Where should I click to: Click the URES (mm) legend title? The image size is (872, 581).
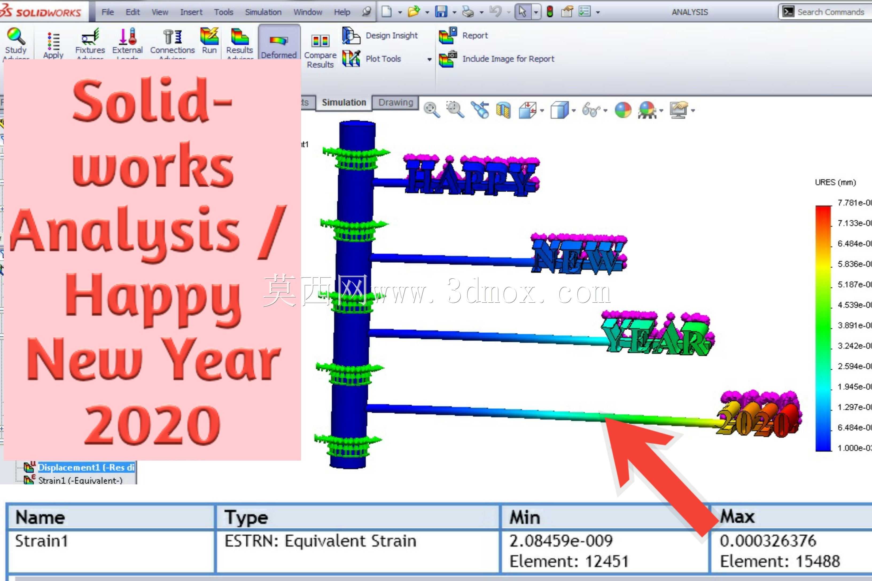pyautogui.click(x=835, y=182)
